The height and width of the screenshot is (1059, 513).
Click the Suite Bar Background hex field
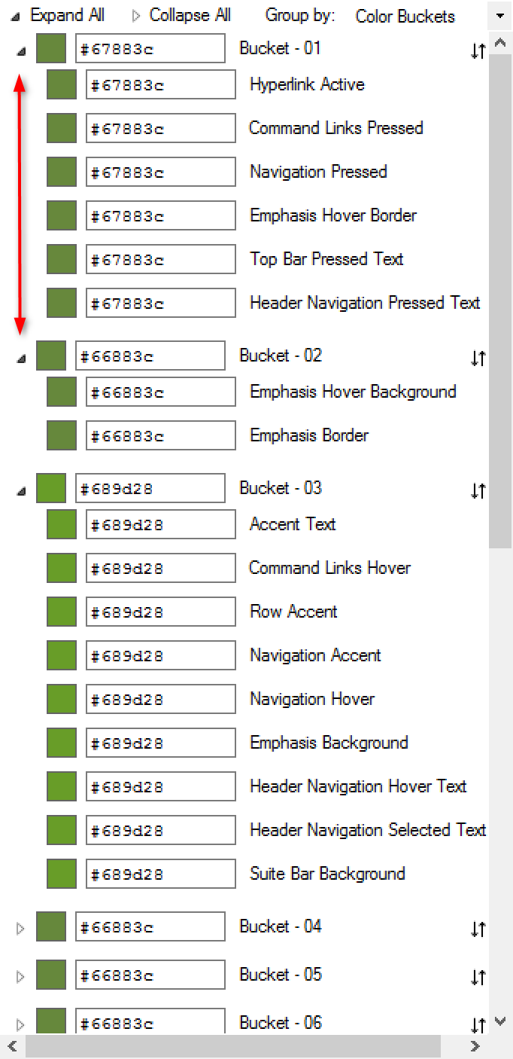(x=161, y=874)
